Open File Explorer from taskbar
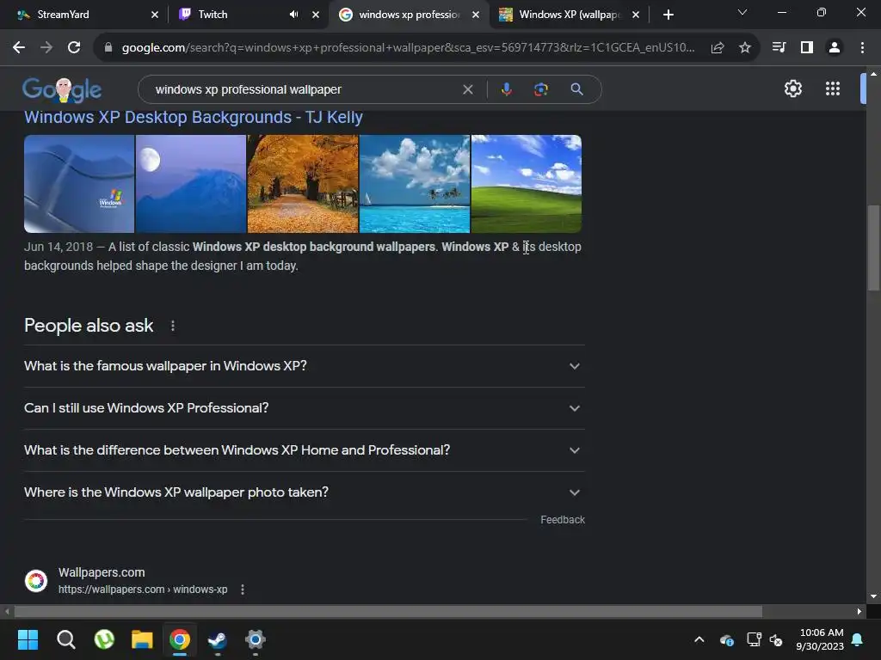This screenshot has height=660, width=881. (x=142, y=639)
